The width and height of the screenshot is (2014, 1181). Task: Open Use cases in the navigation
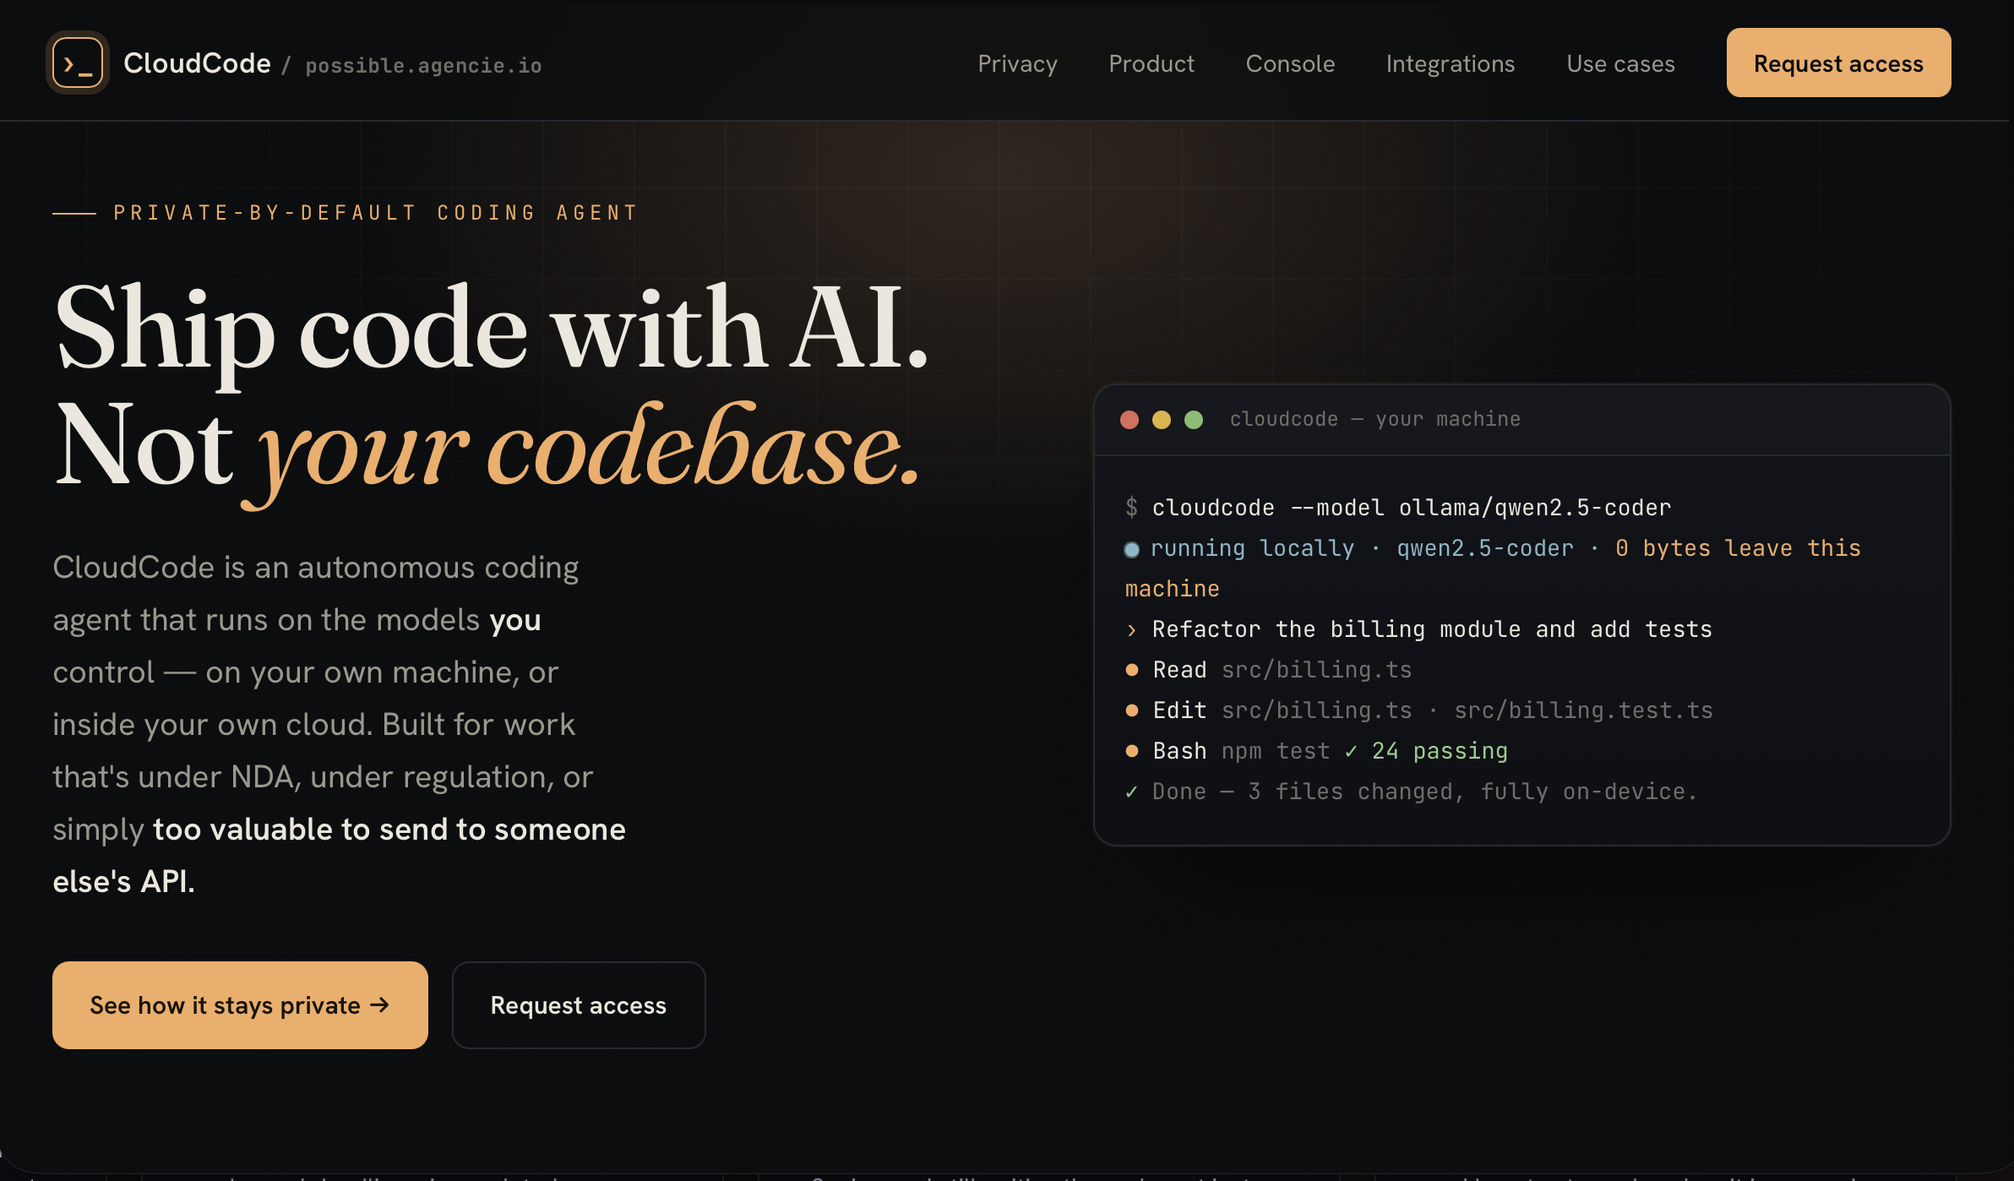[x=1620, y=63]
